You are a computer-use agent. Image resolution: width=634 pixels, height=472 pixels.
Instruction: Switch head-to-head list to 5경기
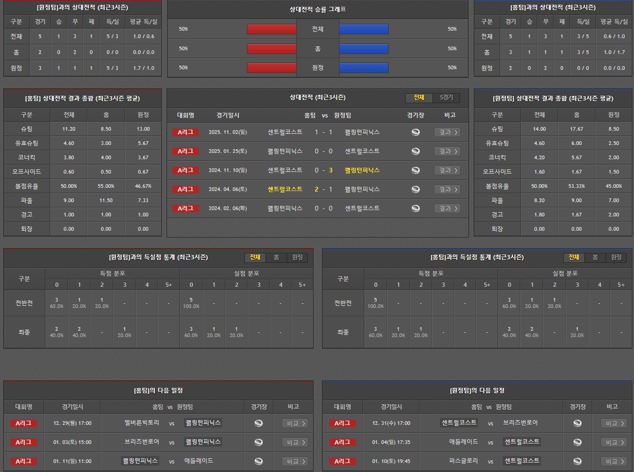(449, 98)
